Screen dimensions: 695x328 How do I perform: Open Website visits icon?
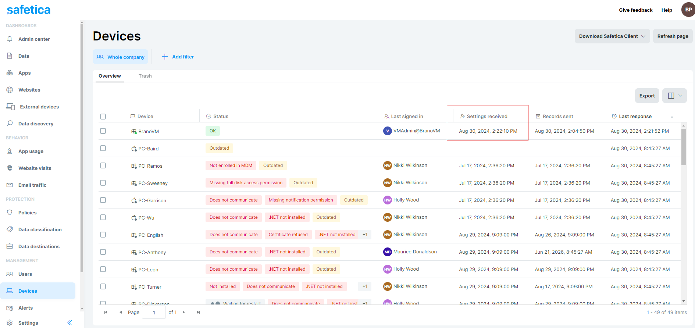(10, 168)
